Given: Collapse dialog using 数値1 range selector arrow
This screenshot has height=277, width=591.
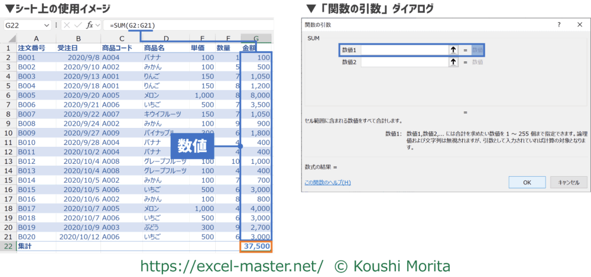Looking at the screenshot, I should coord(453,50).
